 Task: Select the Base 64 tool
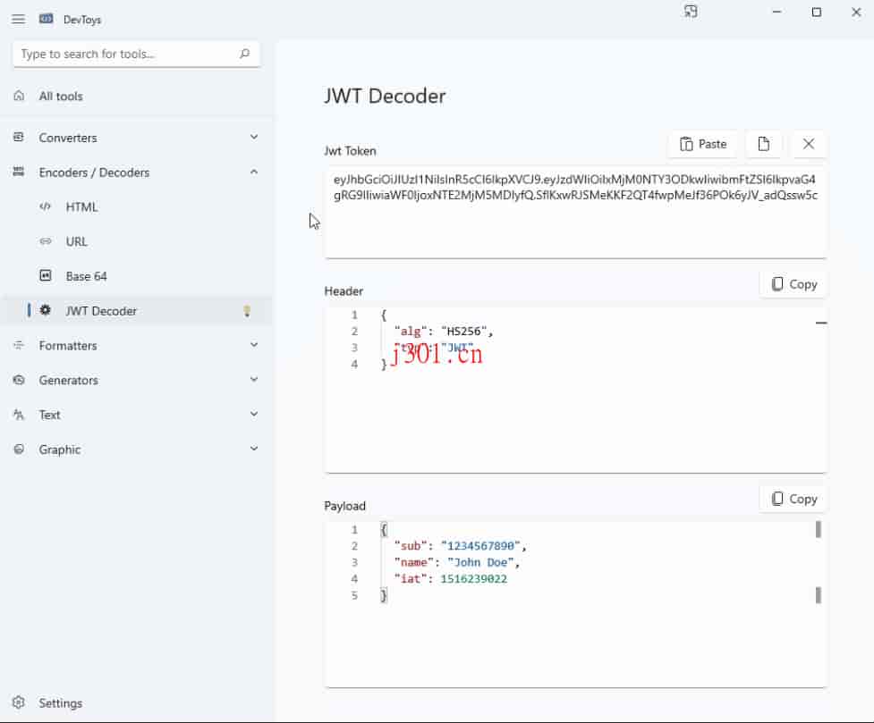tap(137, 276)
